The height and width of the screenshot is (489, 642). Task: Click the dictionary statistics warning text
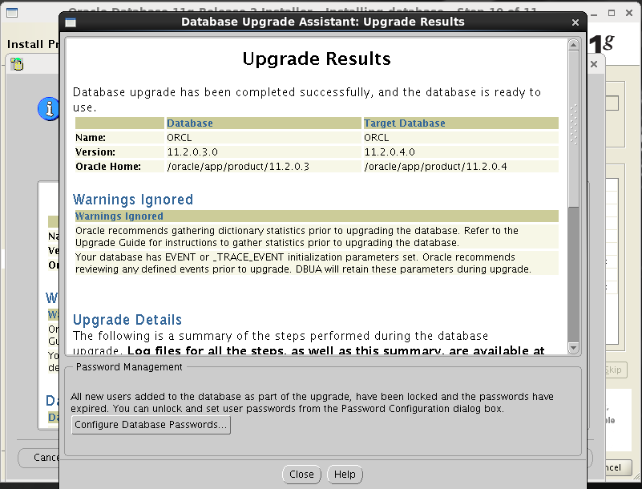tap(317, 236)
